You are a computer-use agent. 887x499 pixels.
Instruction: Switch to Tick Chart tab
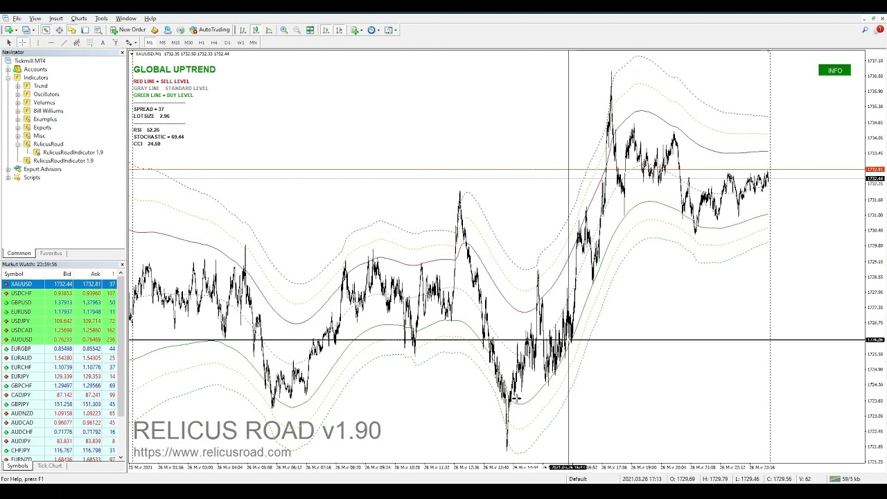click(49, 466)
